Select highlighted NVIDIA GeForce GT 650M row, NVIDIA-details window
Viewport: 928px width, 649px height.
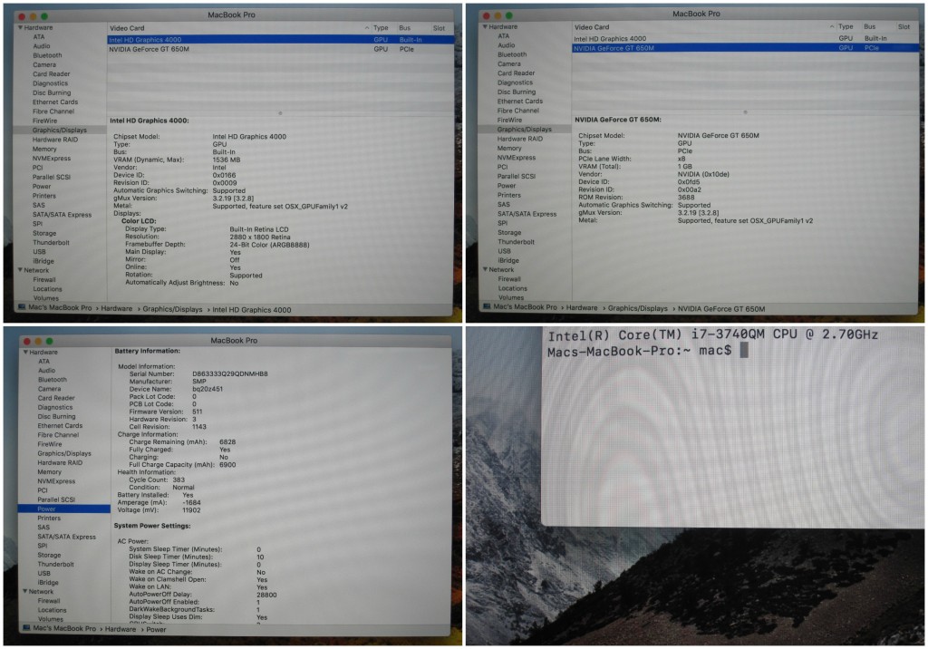pyautogui.click(x=745, y=48)
